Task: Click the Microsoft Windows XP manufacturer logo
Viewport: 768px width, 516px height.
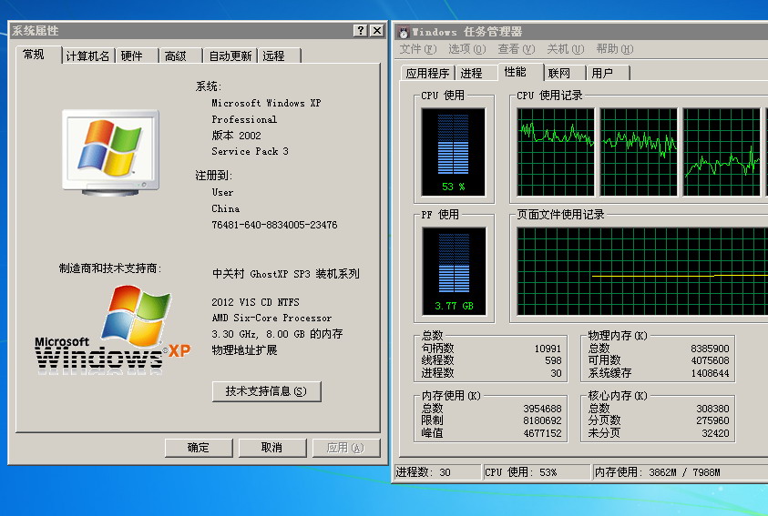Action: pos(112,331)
